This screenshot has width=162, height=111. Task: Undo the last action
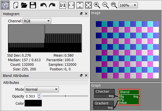44,5
